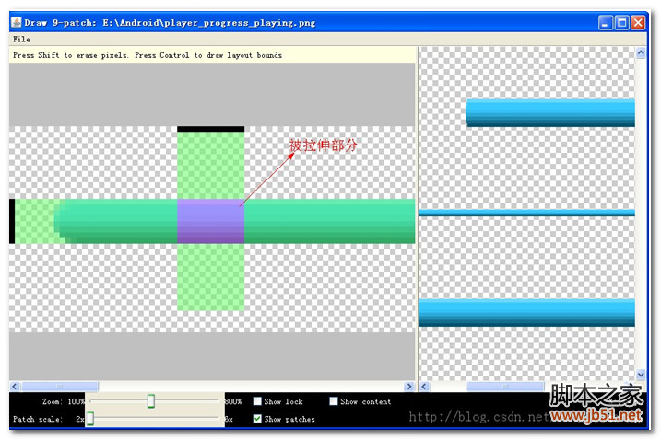Close the Draw 9-patch window

(638, 22)
